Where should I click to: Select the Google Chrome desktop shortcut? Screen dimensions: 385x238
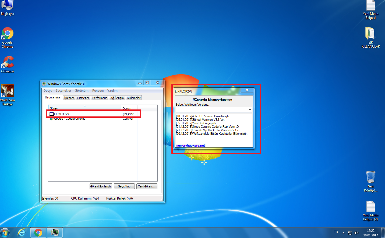(8, 38)
